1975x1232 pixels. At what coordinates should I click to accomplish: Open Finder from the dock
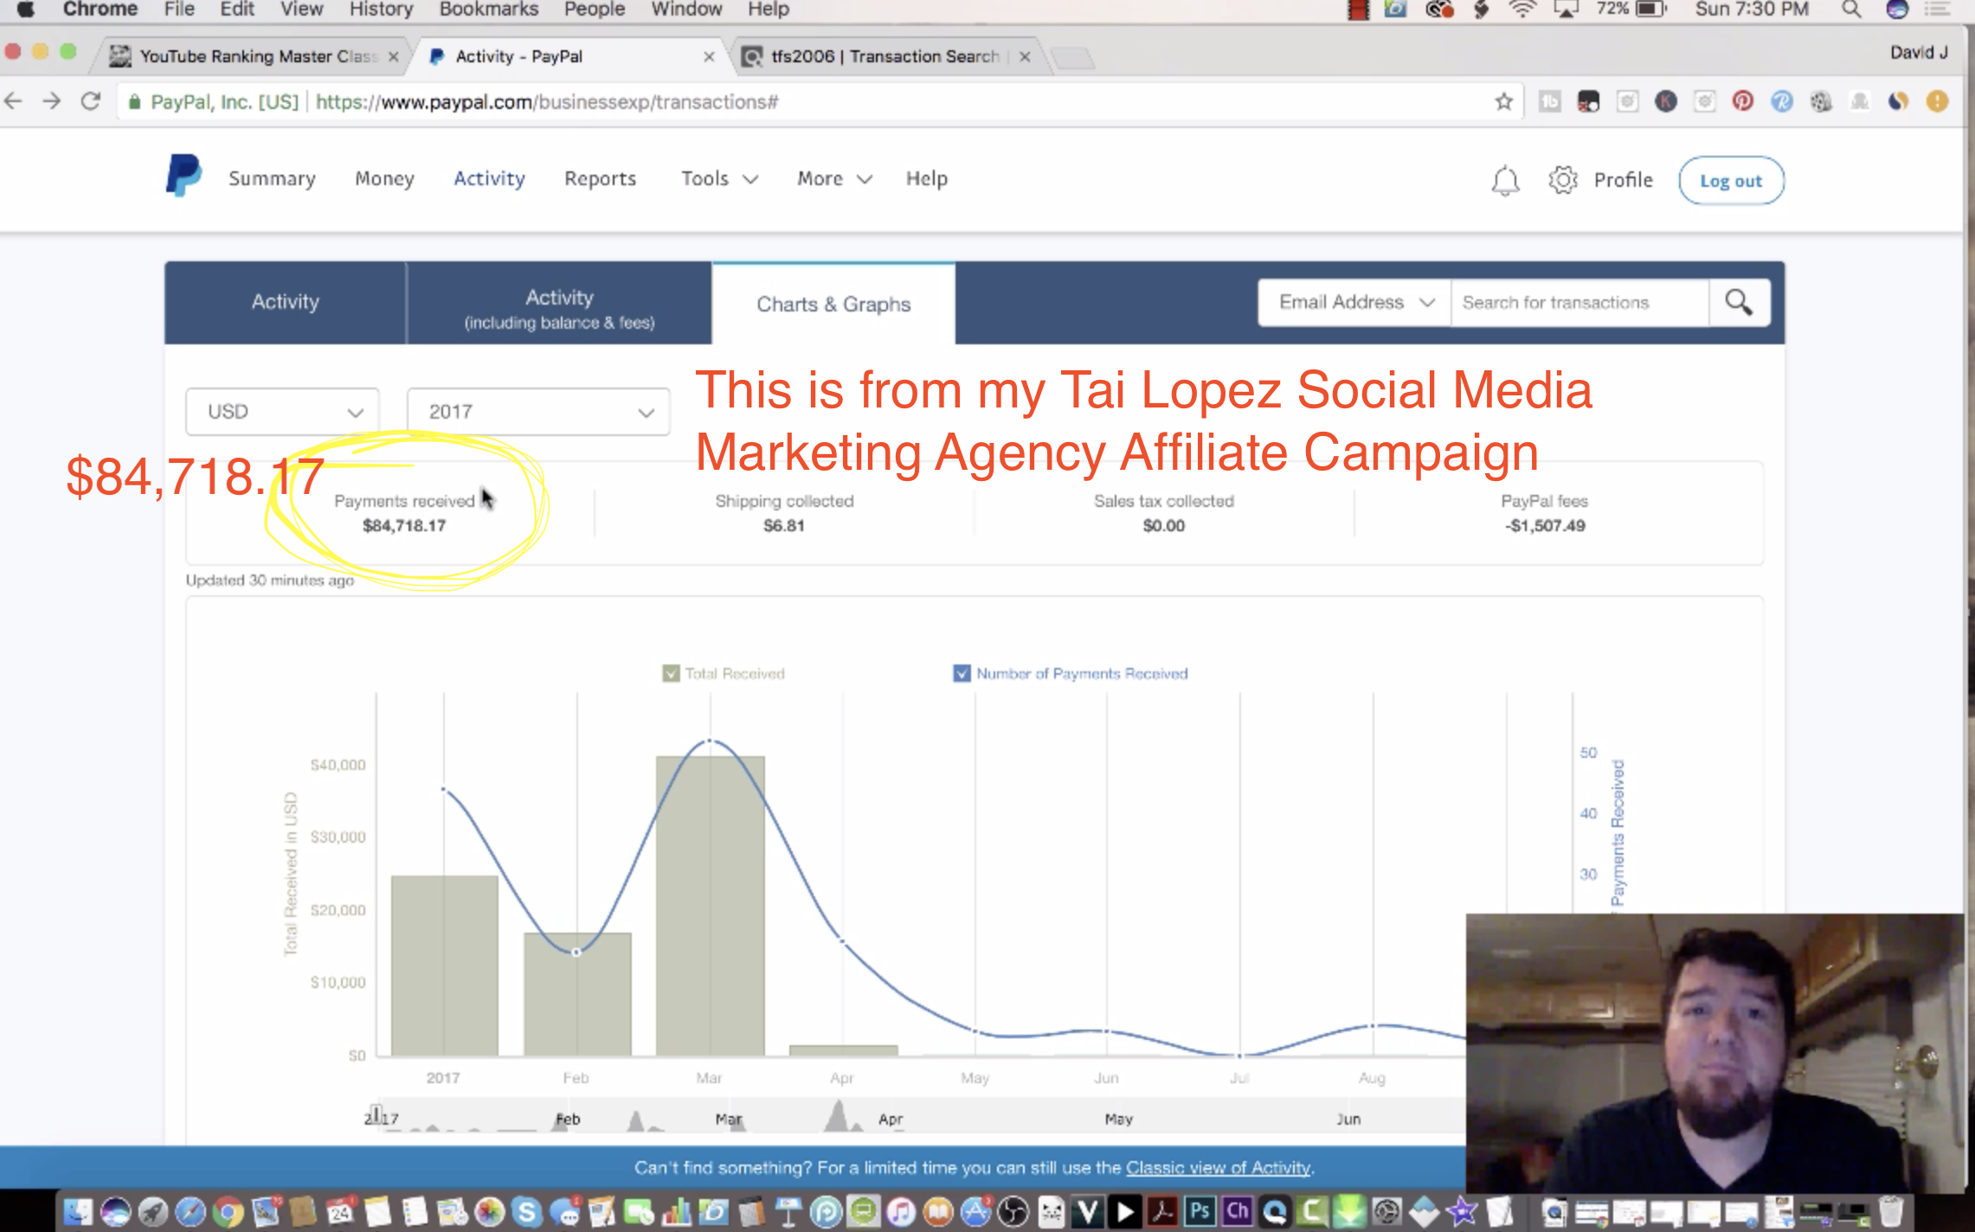78,1212
